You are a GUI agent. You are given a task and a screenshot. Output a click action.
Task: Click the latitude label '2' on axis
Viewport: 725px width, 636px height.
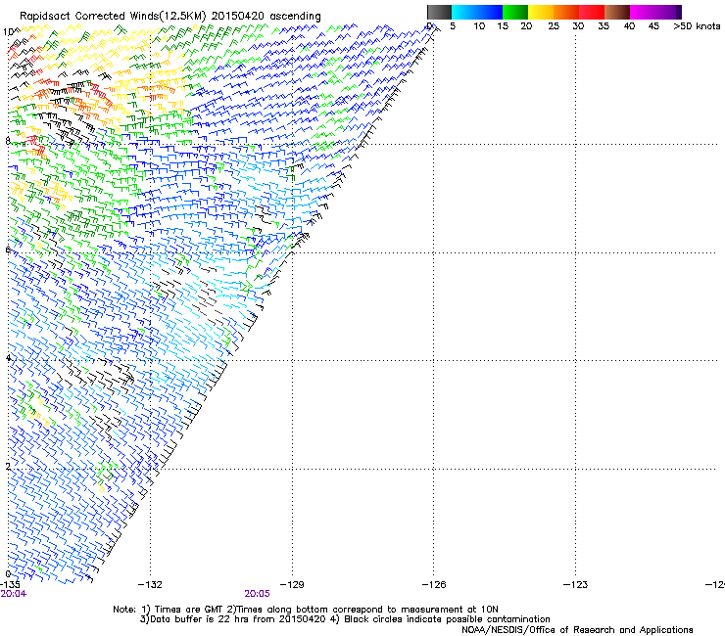(x=8, y=466)
